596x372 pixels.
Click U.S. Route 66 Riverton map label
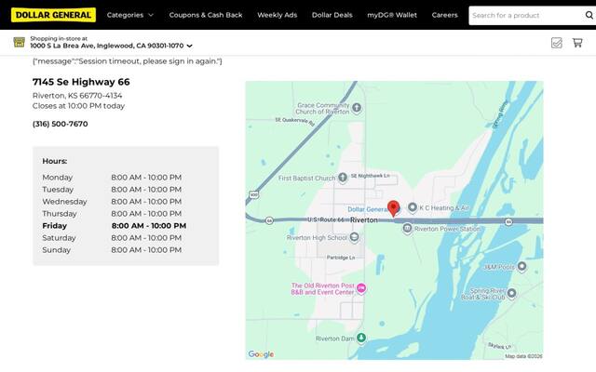point(343,219)
